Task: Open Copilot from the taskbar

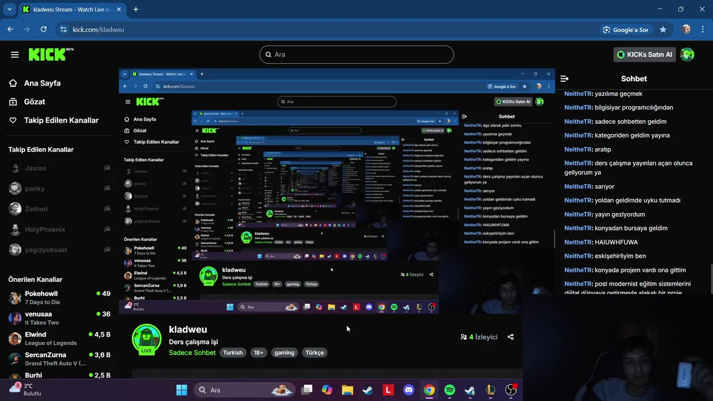Action: tap(327, 390)
